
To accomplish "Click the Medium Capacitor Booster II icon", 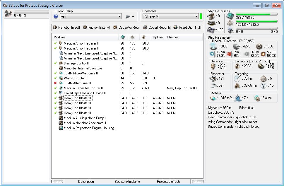I will 61,88.
